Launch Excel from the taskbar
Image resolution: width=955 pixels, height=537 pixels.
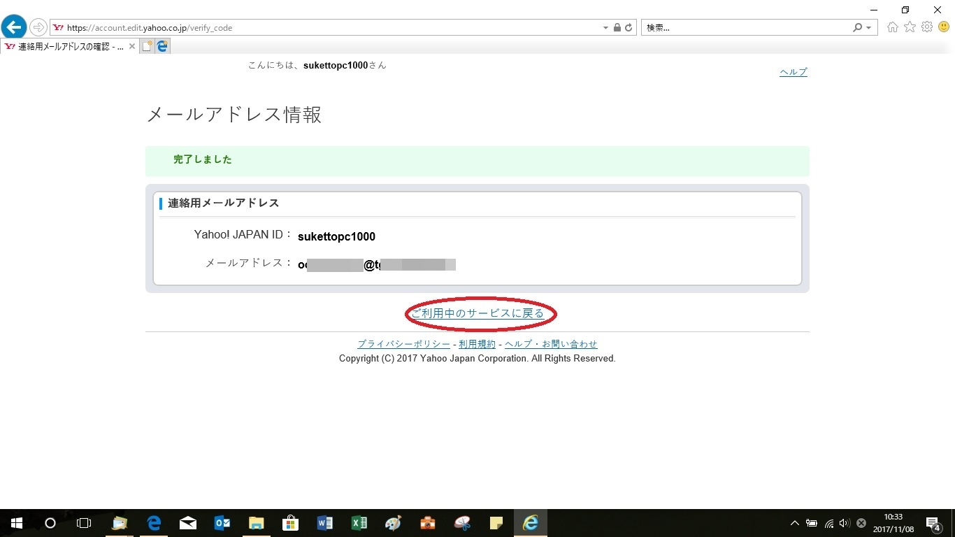point(359,523)
